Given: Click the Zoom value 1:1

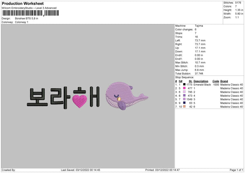Looking at the screenshot, I should [x=237, y=18].
